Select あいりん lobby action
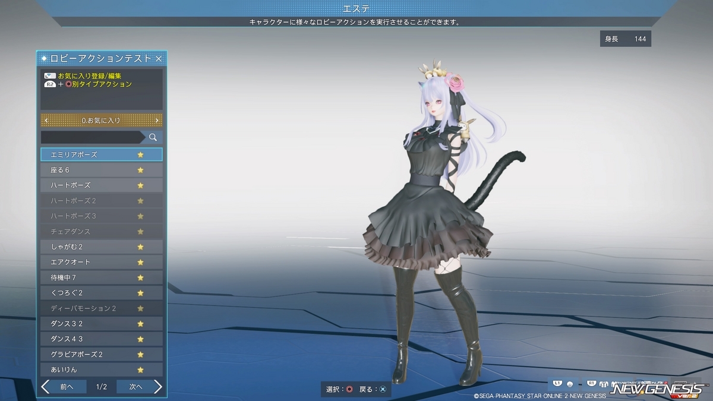 pyautogui.click(x=102, y=370)
